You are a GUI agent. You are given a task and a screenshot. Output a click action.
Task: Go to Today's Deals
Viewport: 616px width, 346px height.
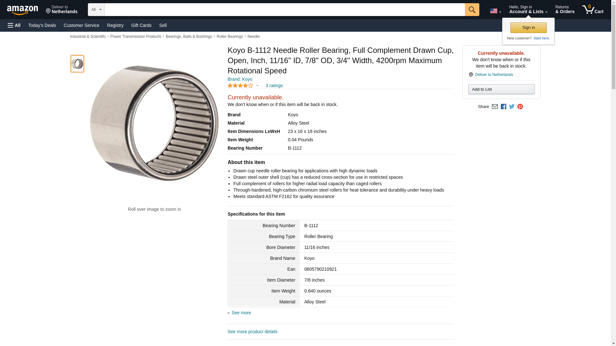(x=42, y=25)
